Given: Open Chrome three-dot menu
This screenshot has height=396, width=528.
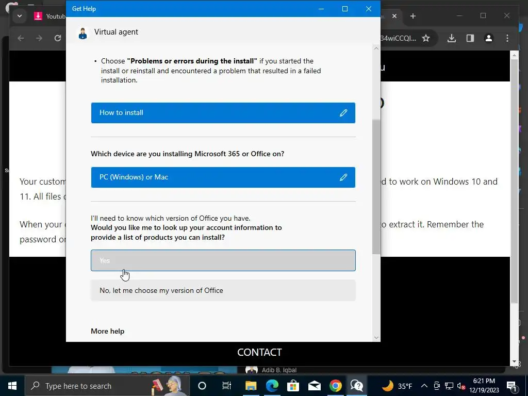Looking at the screenshot, I should 507,38.
